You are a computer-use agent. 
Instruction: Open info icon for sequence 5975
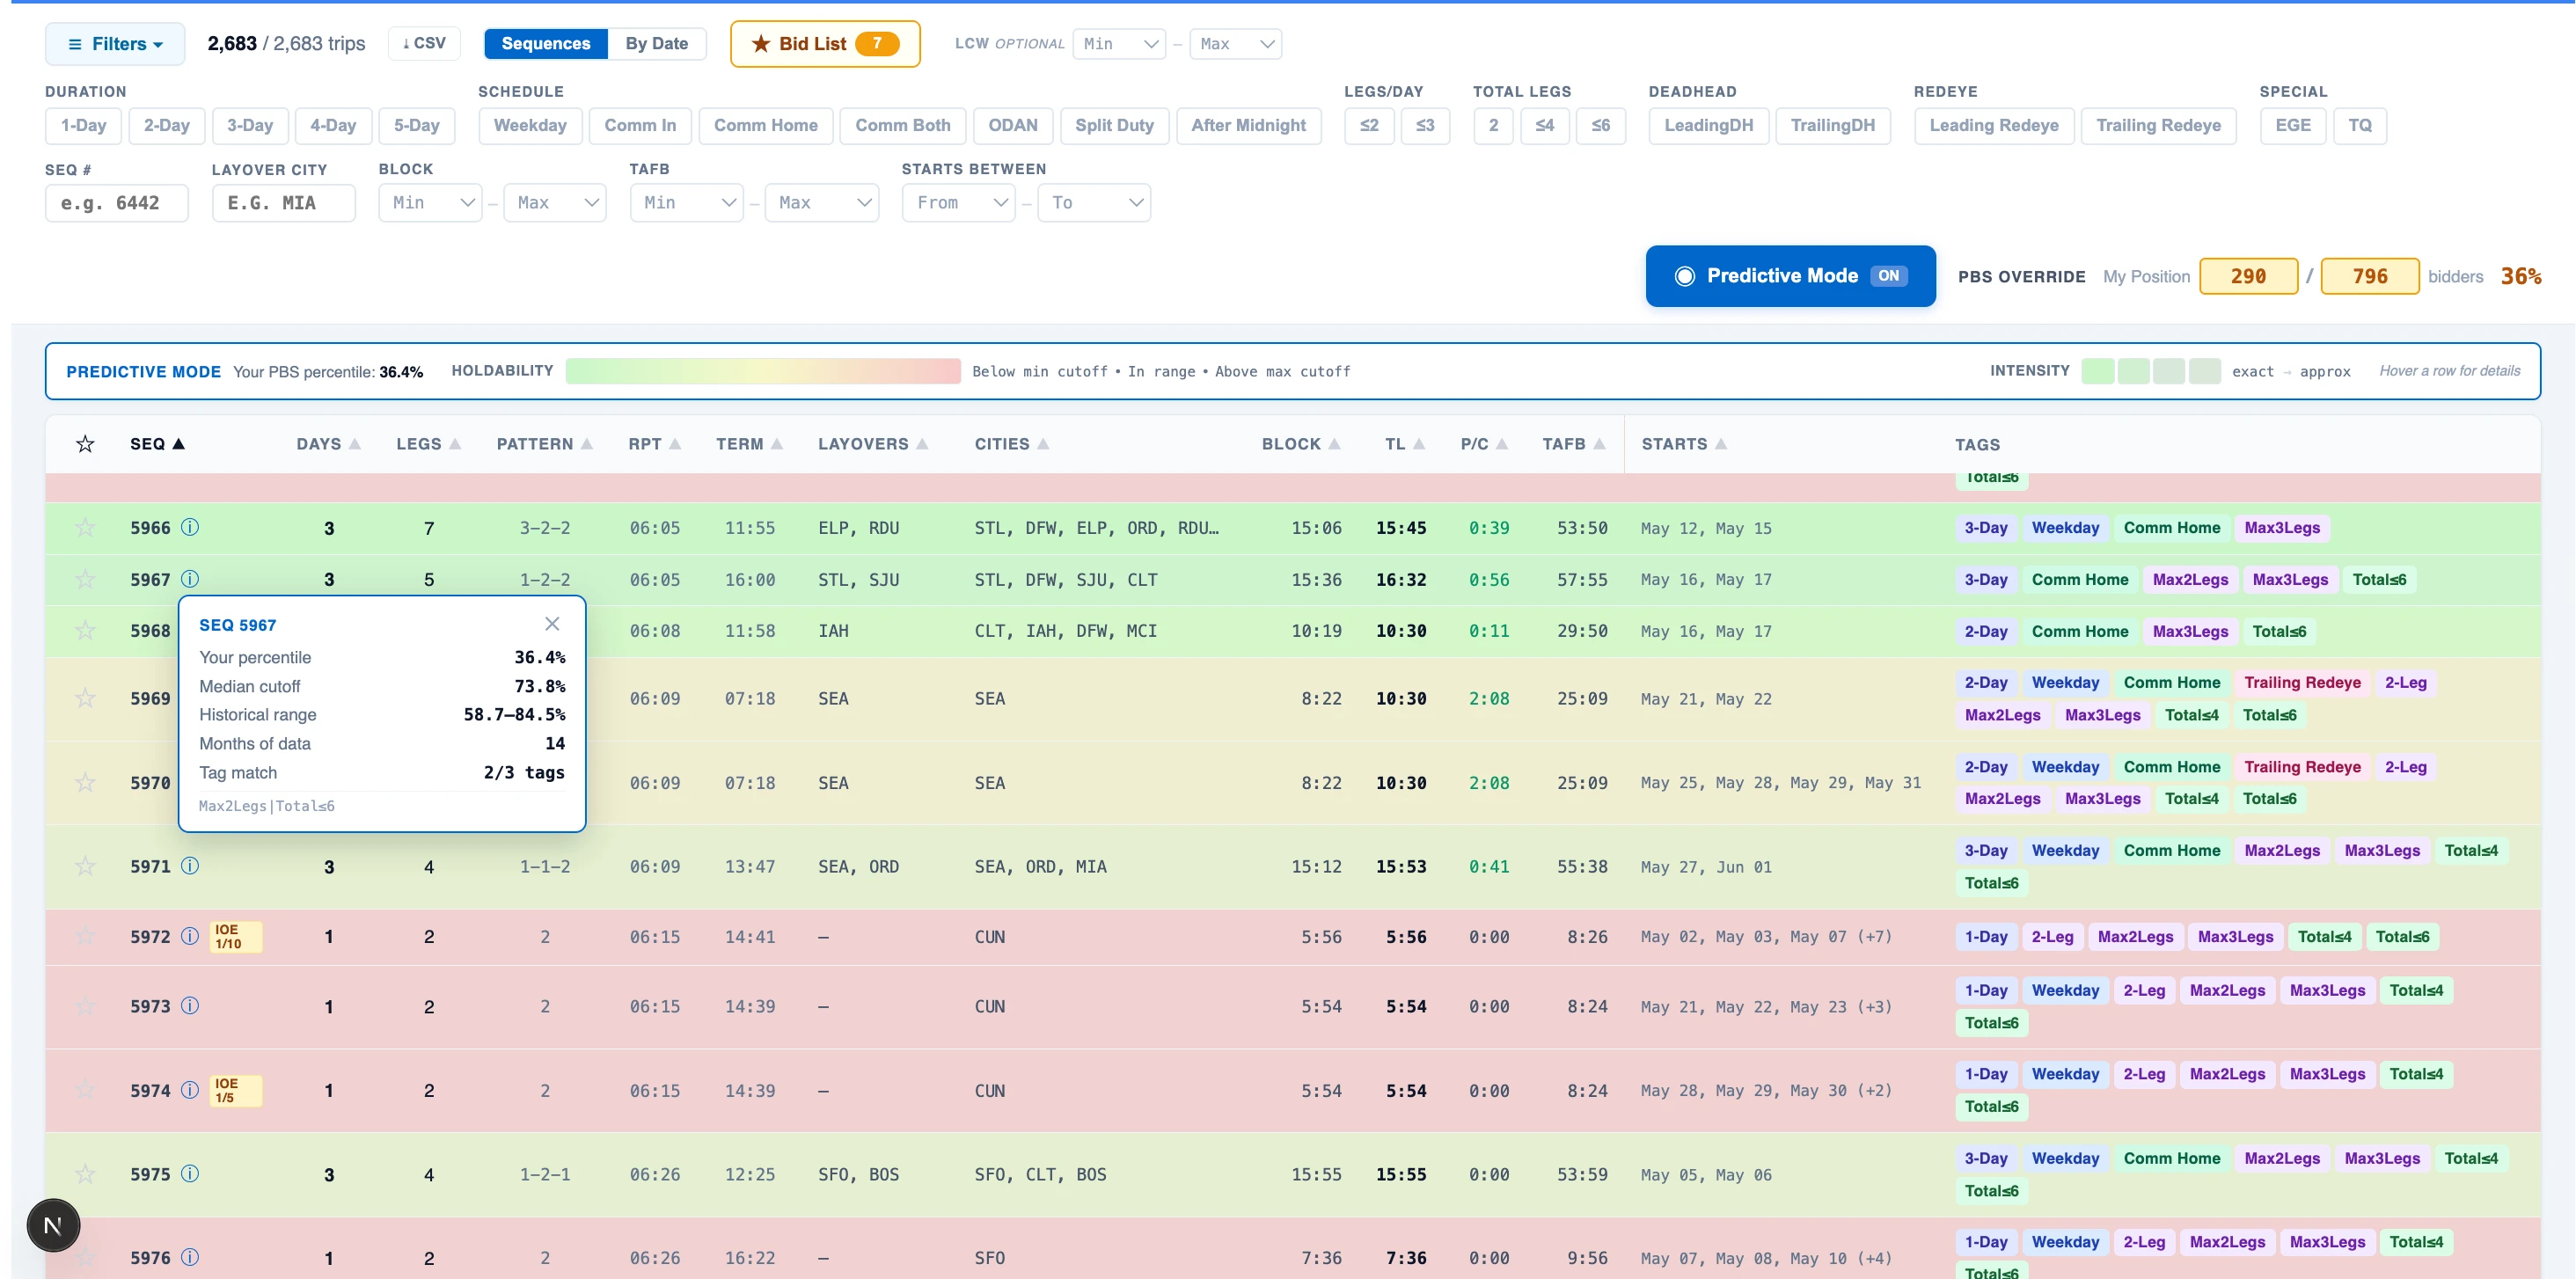(x=190, y=1174)
